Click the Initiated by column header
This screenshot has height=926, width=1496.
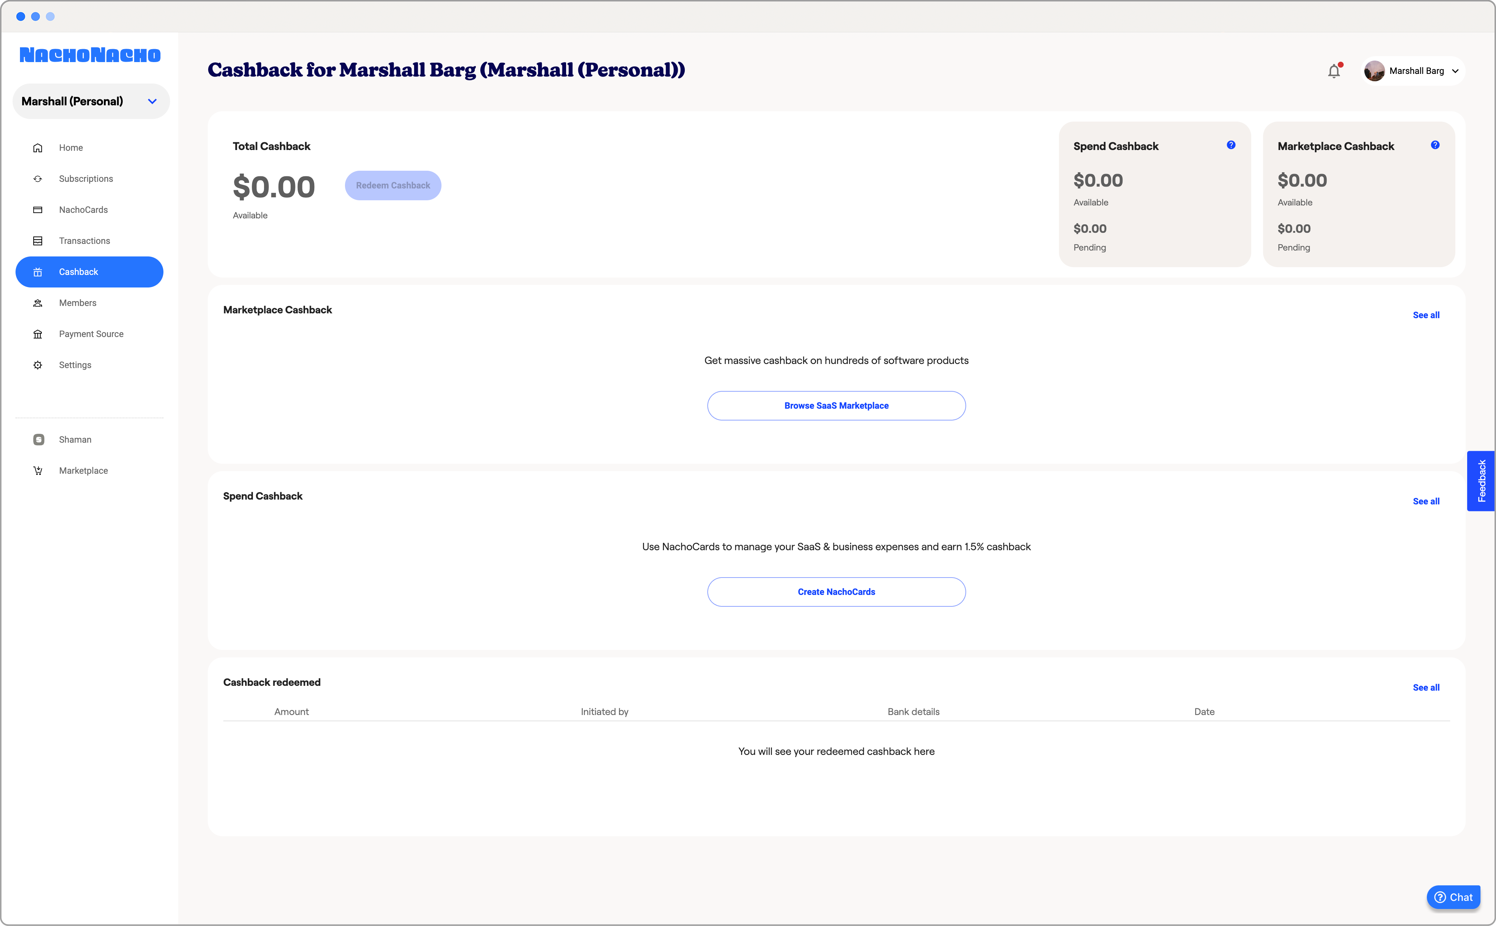click(604, 712)
